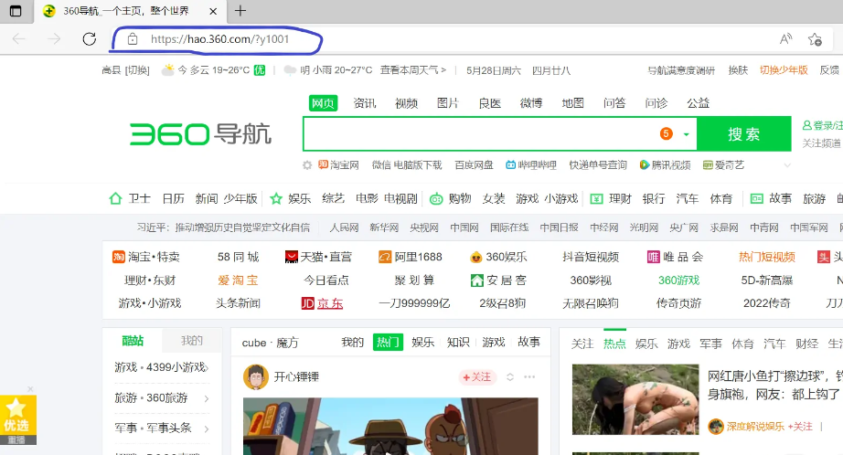This screenshot has height=455, width=843.
Task: Click the read aloud icon in address bar
Action: [785, 39]
